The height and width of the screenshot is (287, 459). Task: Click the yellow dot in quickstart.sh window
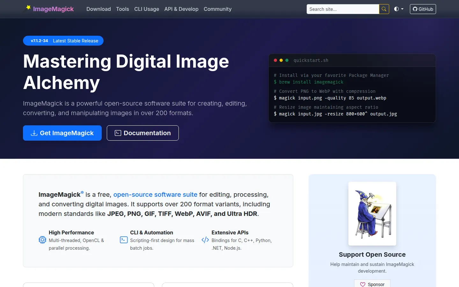click(x=281, y=60)
